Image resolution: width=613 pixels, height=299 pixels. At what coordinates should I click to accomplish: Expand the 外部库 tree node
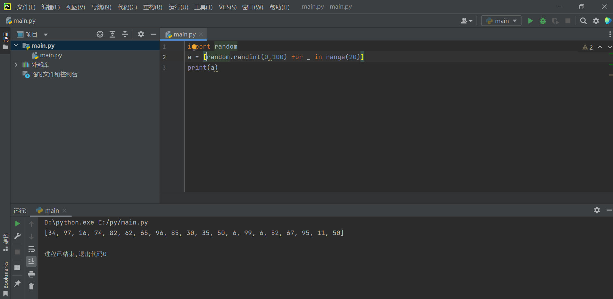16,65
